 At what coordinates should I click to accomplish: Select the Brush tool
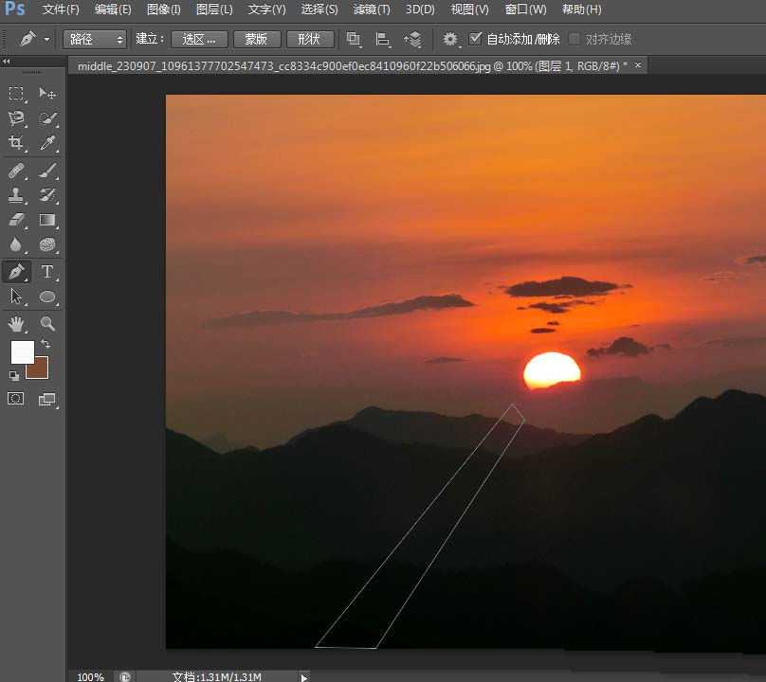tap(47, 171)
